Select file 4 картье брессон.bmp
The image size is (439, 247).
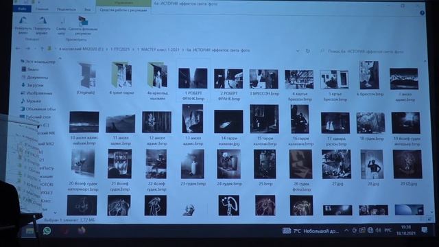click(299, 85)
